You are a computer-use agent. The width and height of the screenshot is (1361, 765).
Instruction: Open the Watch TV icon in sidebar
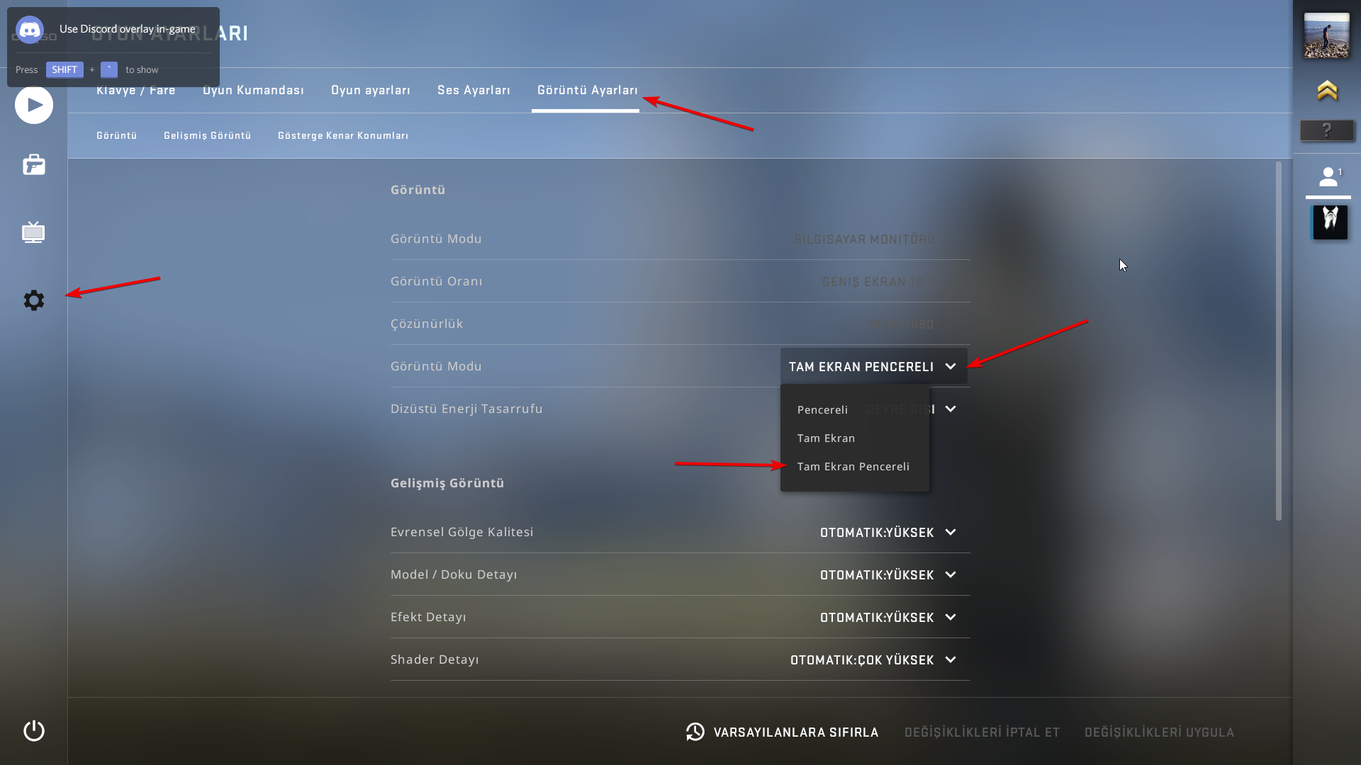(33, 232)
